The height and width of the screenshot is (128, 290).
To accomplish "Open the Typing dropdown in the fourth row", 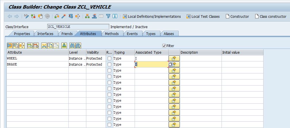I will pyautogui.click(x=124, y=76).
